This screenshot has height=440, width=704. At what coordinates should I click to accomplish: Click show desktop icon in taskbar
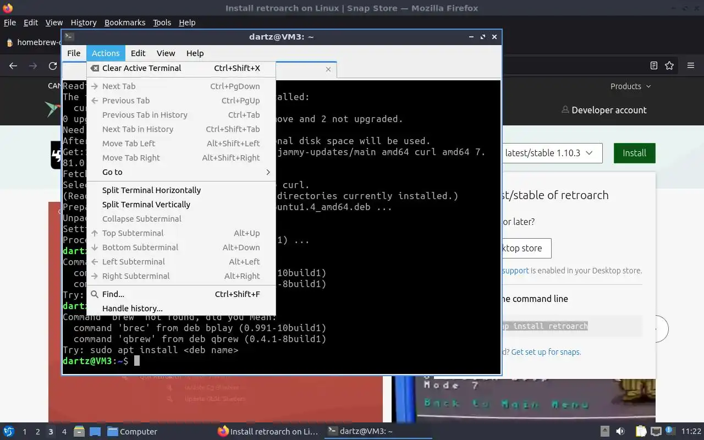coord(95,431)
